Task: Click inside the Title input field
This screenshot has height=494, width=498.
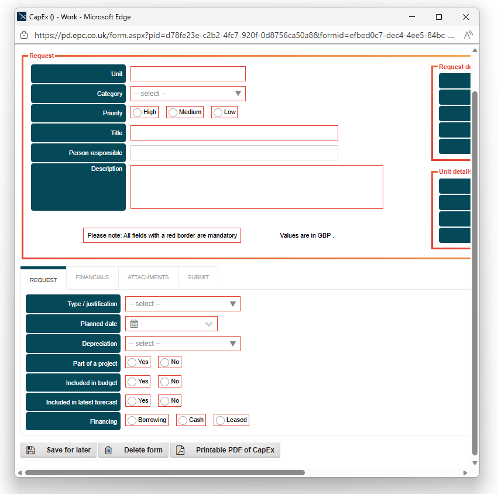Action: tap(234, 133)
